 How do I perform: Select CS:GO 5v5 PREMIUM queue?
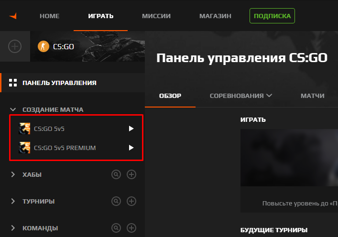pos(76,148)
